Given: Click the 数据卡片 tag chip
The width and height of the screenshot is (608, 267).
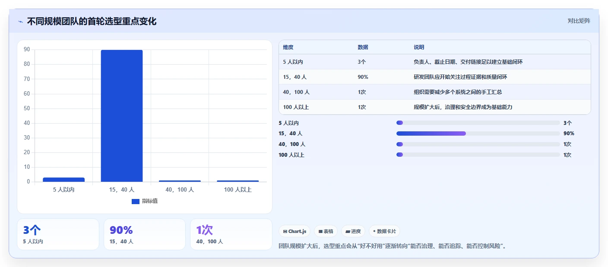Looking at the screenshot, I should (384, 231).
